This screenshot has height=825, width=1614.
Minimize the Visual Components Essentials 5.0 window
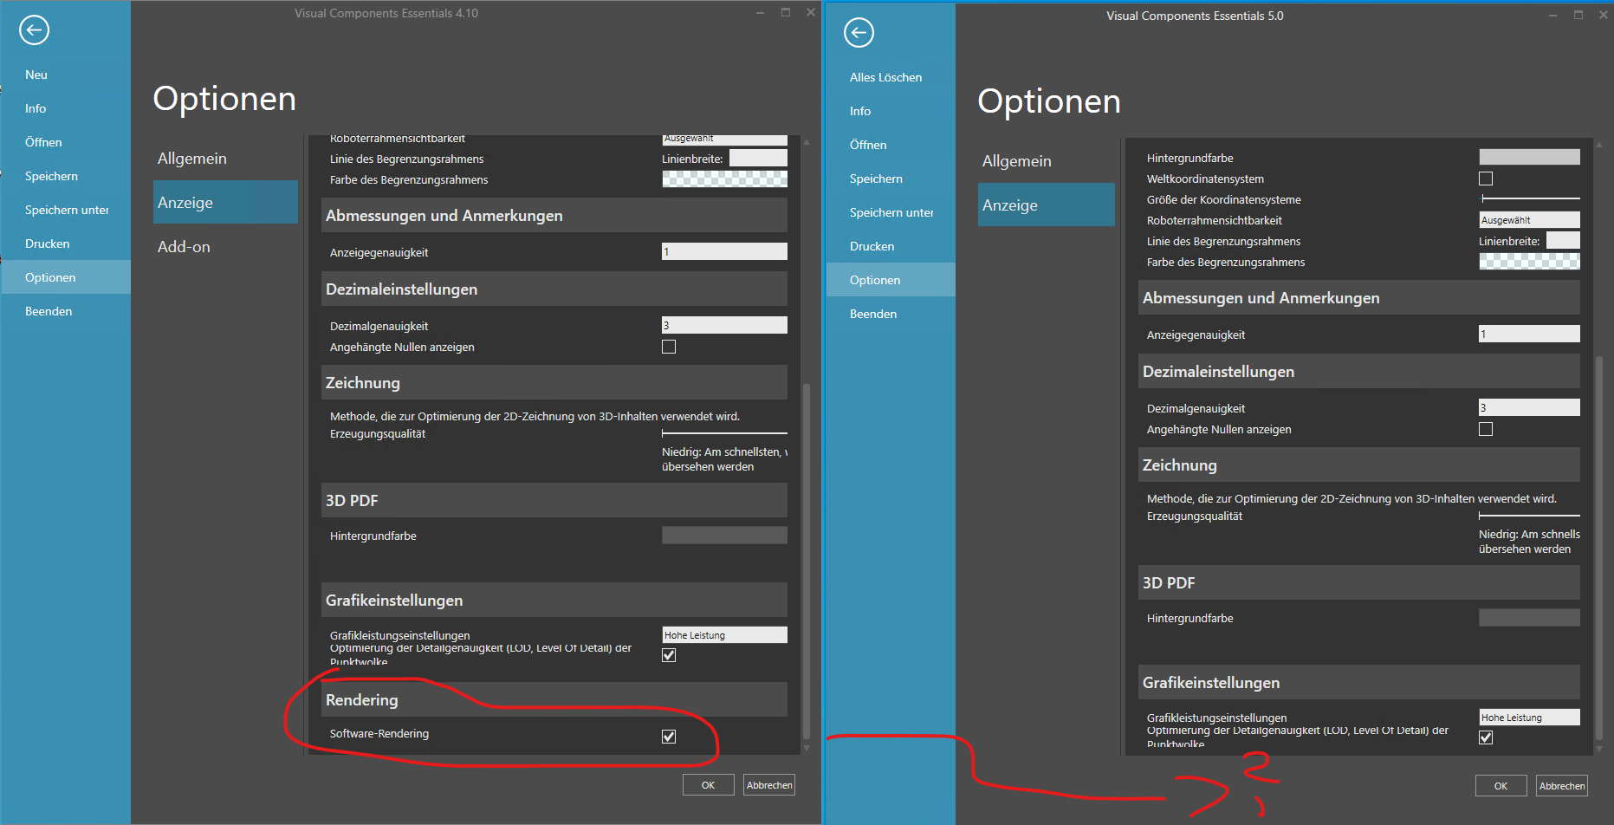pyautogui.click(x=1552, y=16)
